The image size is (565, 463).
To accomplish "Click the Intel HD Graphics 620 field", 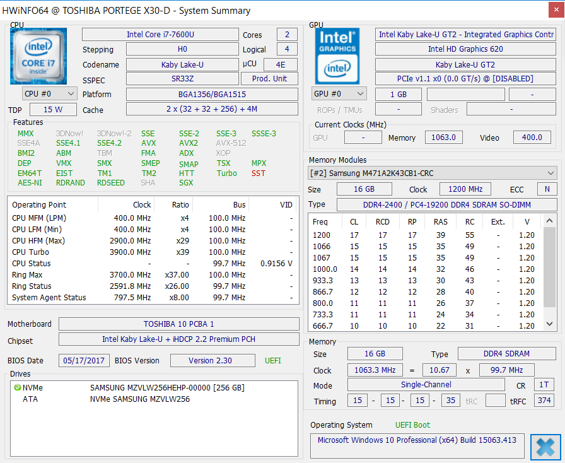I will pos(465,49).
